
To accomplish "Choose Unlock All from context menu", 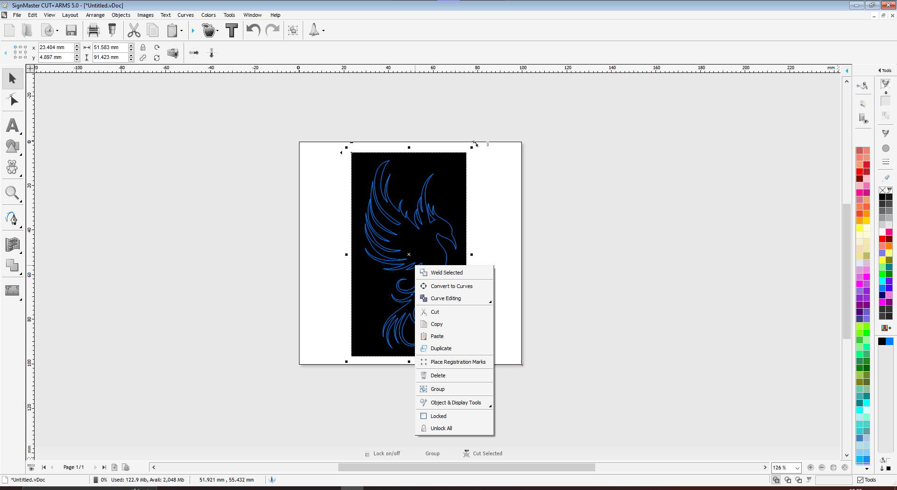I will (455, 428).
